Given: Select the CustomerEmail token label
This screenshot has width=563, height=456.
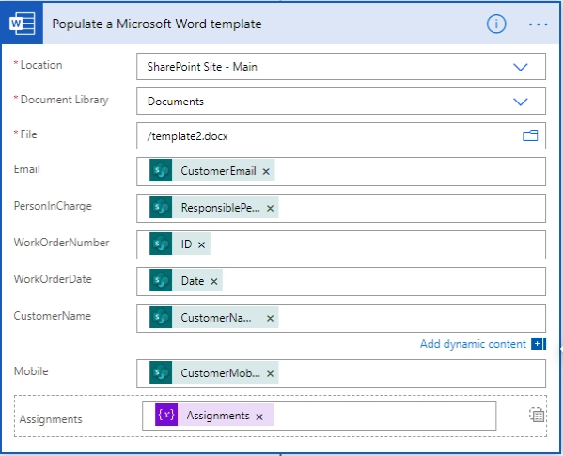Looking at the screenshot, I should (218, 171).
